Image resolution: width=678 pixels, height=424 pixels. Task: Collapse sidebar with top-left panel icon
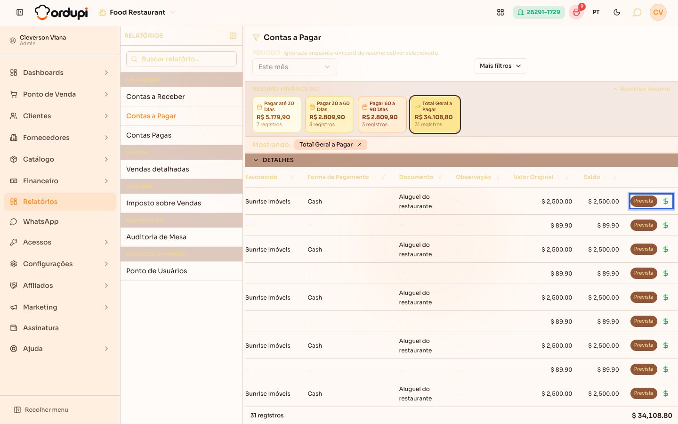[20, 12]
